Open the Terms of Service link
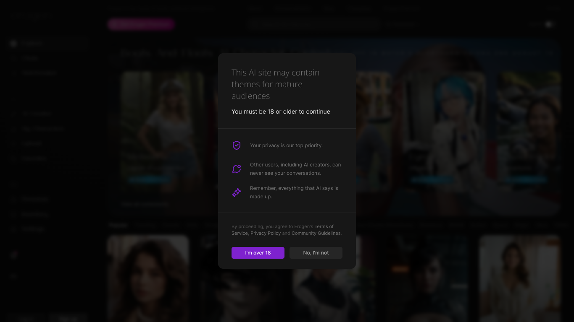Viewport: 574px width, 322px height. tap(324, 226)
